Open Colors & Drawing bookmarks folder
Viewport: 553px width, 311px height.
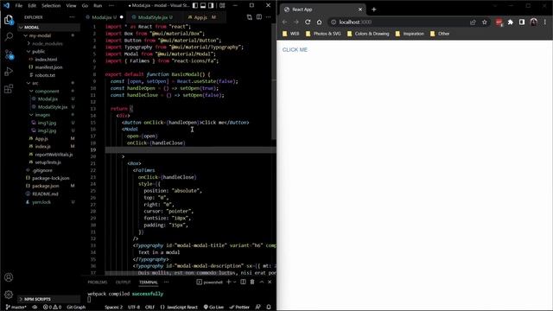(x=368, y=34)
